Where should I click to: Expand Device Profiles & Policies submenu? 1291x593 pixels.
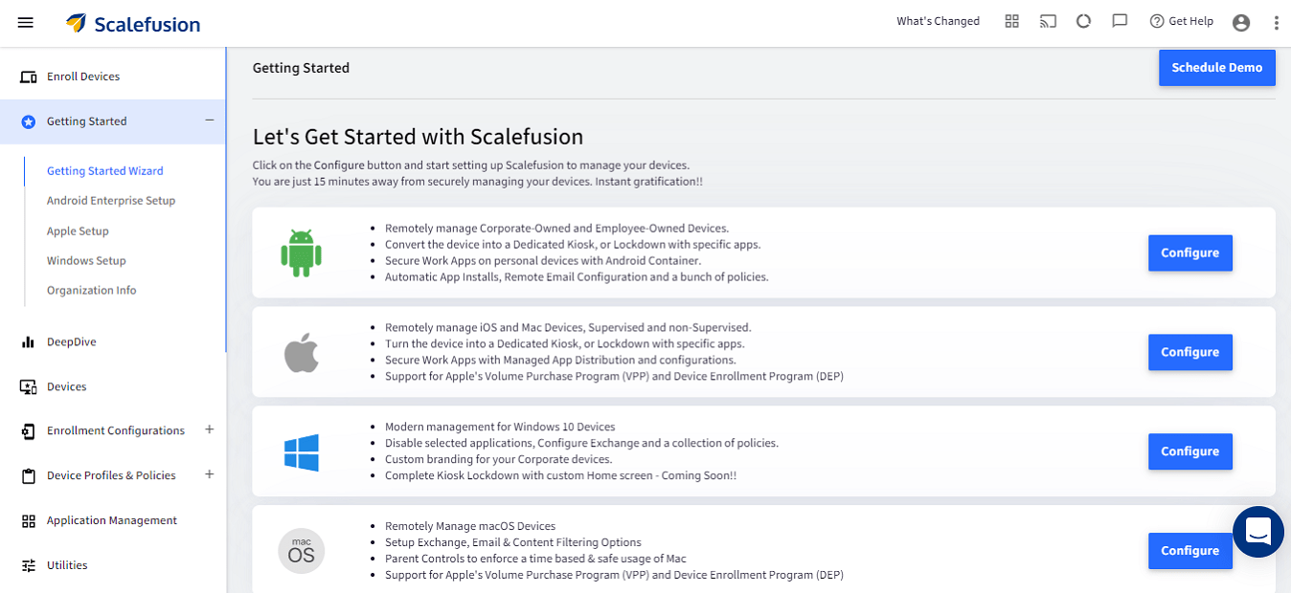pyautogui.click(x=209, y=474)
